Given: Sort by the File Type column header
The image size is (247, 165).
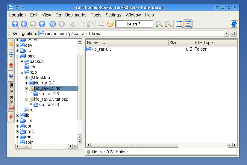Looking at the screenshot, I should [x=216, y=43].
